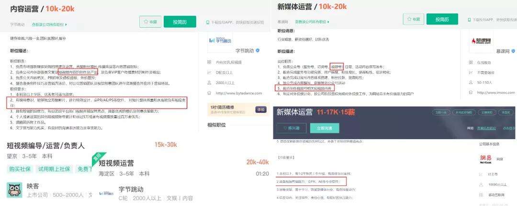The height and width of the screenshot is (206, 517).
Task: Open the http://www.imooc.com link
Action: [x=495, y=93]
